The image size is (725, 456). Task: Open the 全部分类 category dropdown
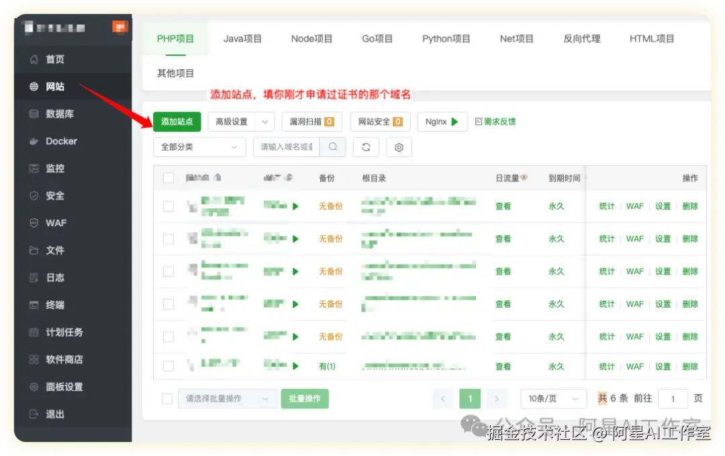click(x=199, y=147)
